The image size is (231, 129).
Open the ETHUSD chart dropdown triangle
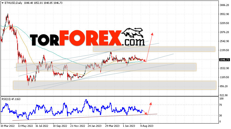click(2, 3)
